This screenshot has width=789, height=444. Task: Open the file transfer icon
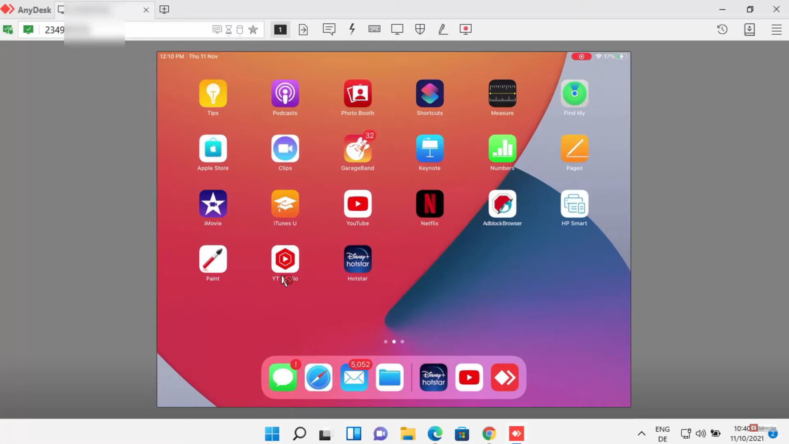coord(303,29)
